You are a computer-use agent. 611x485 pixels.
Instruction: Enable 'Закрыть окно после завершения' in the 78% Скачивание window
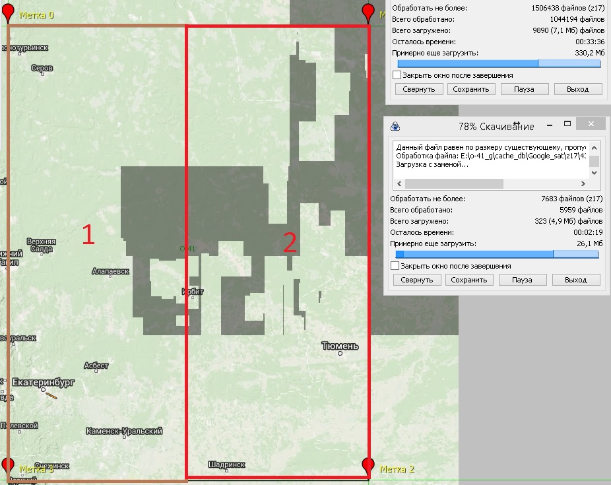[395, 266]
